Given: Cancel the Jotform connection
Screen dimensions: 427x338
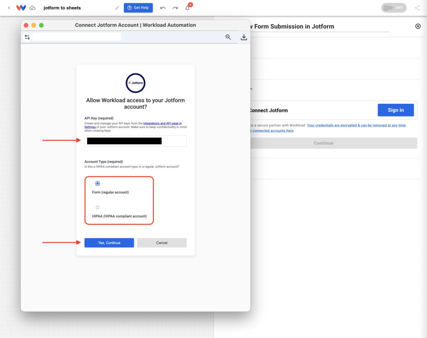Looking at the screenshot, I should coord(162,243).
